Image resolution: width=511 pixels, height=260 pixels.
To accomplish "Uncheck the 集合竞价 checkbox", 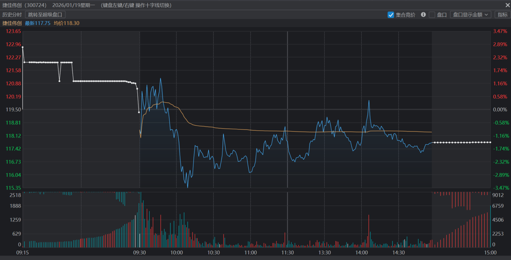I will point(391,15).
